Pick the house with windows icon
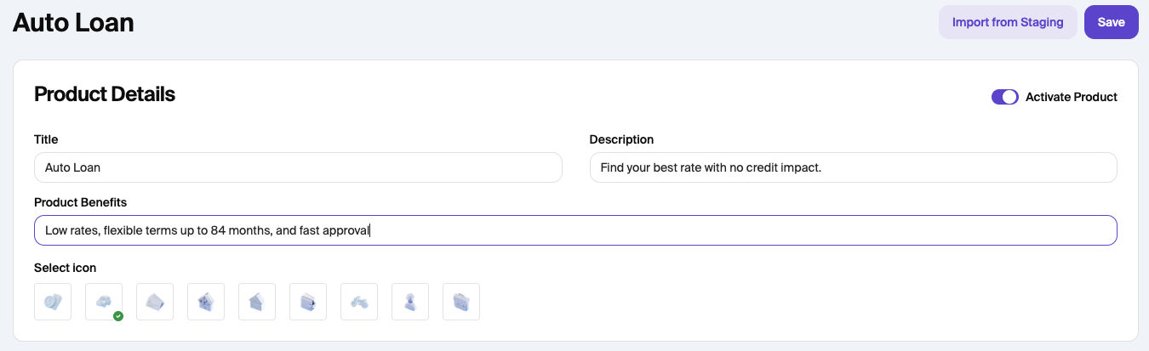This screenshot has width=1149, height=351. point(206,302)
